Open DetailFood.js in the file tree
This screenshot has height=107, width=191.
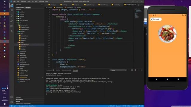25,45
